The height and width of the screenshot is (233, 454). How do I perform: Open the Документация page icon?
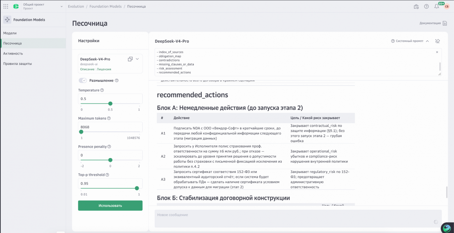coord(445,23)
